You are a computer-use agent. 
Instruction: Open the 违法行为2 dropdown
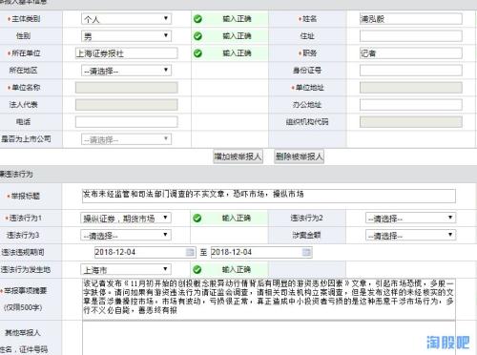click(410, 218)
